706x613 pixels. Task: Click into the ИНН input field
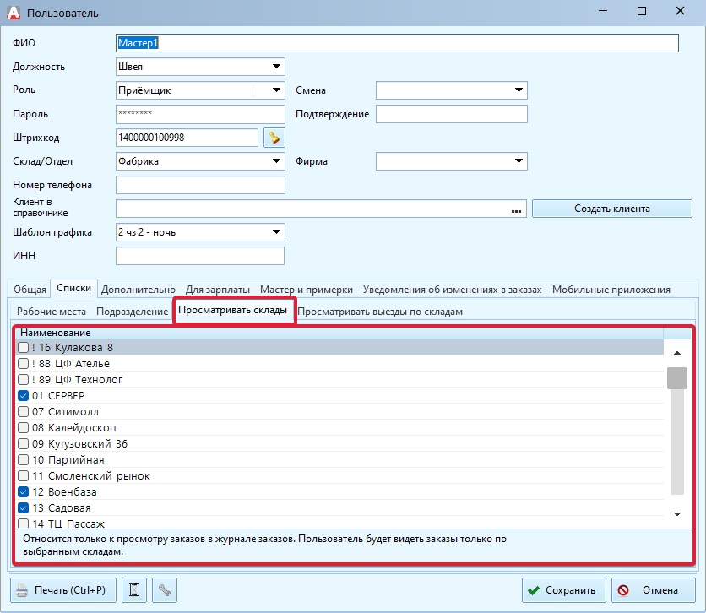[200, 256]
